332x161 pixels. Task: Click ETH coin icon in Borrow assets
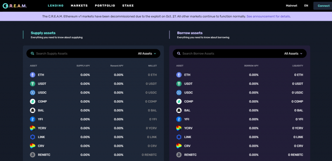click(x=179, y=75)
